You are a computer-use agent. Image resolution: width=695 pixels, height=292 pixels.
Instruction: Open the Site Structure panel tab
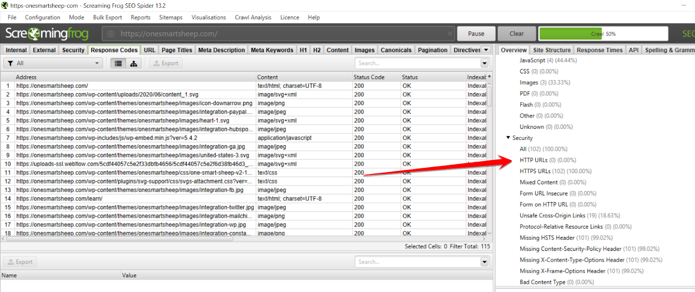coord(552,50)
